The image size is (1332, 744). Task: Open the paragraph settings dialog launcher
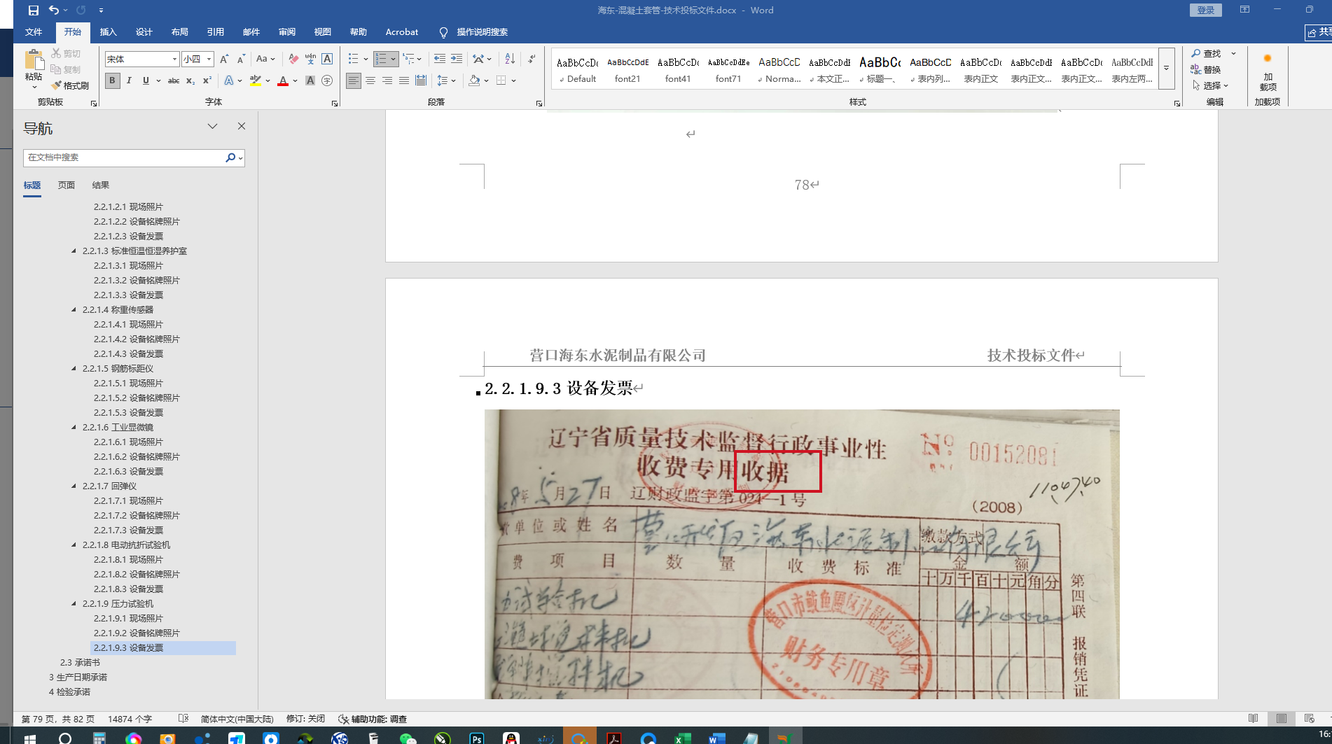coord(539,103)
